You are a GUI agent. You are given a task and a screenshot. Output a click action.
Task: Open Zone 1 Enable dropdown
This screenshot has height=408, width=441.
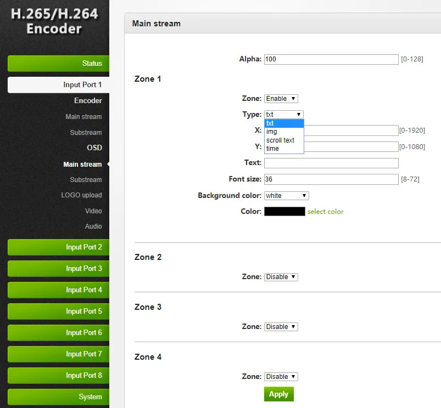(281, 99)
